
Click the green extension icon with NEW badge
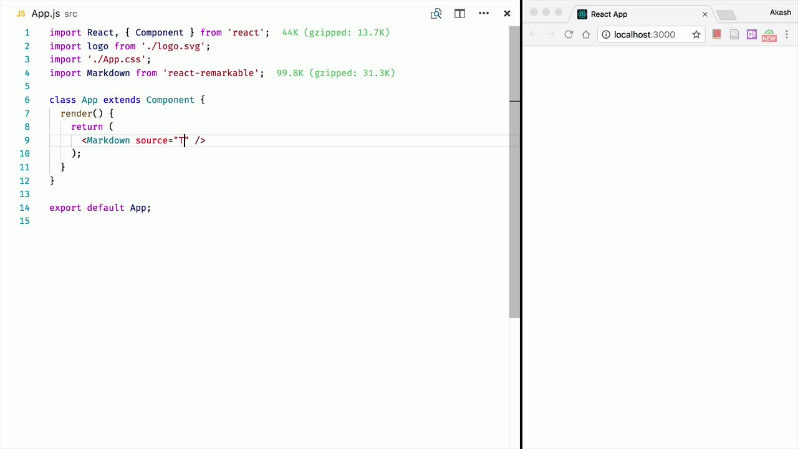point(769,35)
